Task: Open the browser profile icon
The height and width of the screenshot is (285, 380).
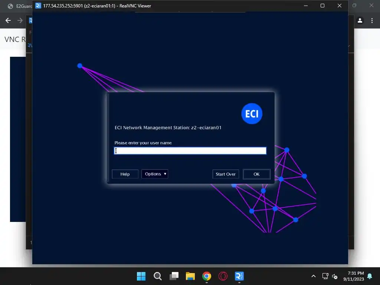Action: [360, 21]
